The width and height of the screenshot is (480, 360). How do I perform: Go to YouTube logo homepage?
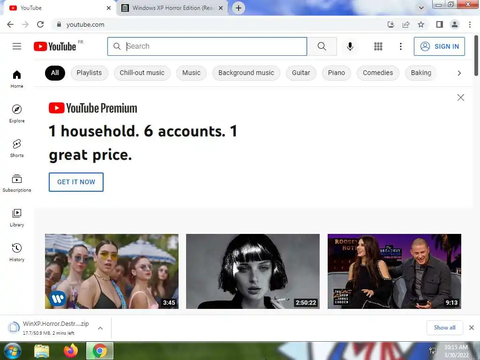click(55, 46)
